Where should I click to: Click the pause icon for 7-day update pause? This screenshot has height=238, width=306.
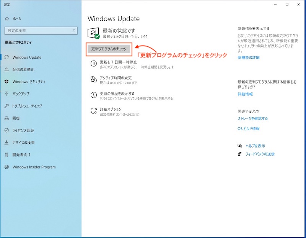[94, 64]
